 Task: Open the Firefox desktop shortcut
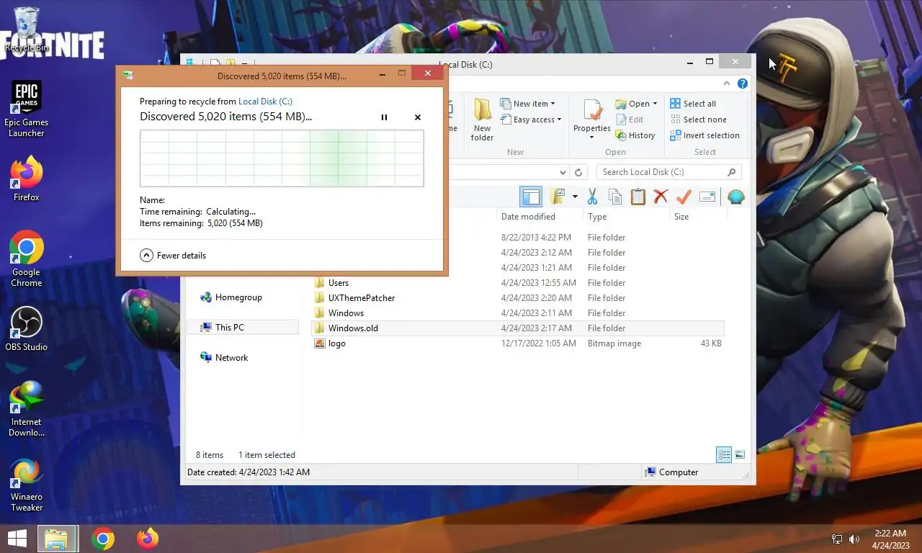pos(27,180)
